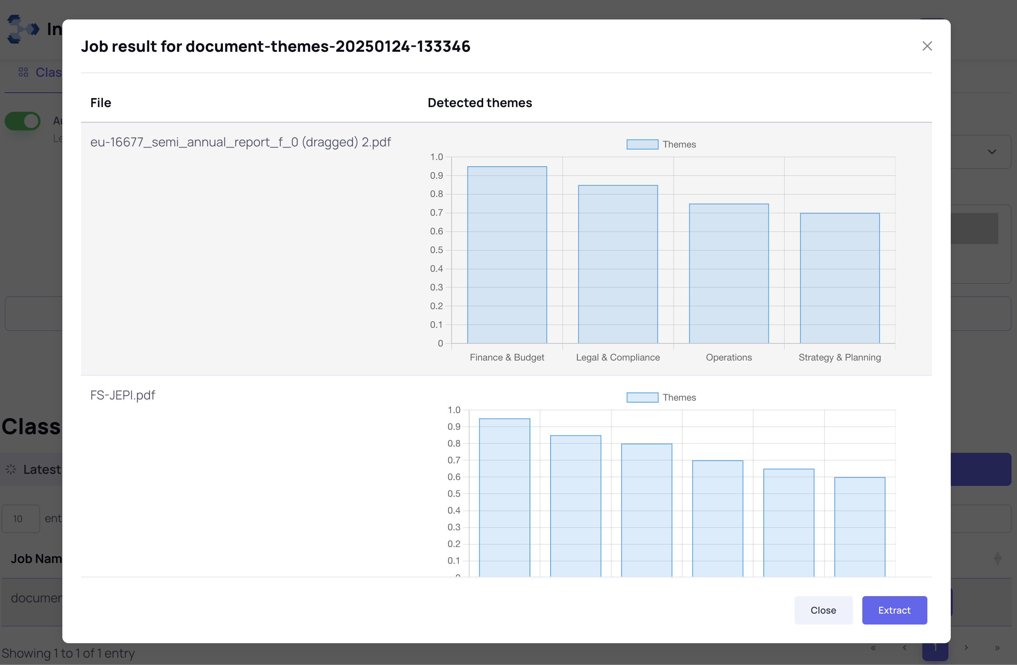Screen dimensions: 1017x665
Task: Click the Classification tab grid icon
Action: [23, 72]
